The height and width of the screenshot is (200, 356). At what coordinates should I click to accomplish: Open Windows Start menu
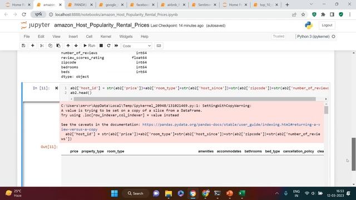(x=115, y=193)
